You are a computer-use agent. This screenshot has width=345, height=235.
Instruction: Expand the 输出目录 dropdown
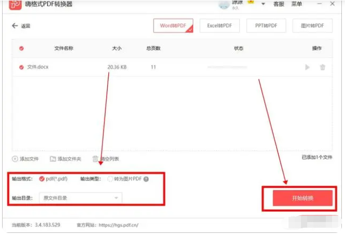click(x=80, y=198)
